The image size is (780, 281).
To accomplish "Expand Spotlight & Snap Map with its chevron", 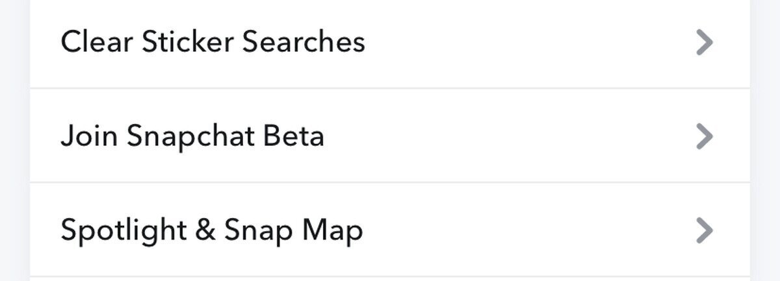I will pyautogui.click(x=704, y=230).
